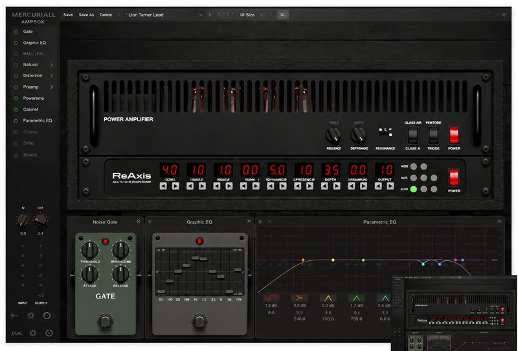Viewport: 518px width, 351px height.
Task: Increase the ReAxis Depth value
Action: click(x=337, y=187)
